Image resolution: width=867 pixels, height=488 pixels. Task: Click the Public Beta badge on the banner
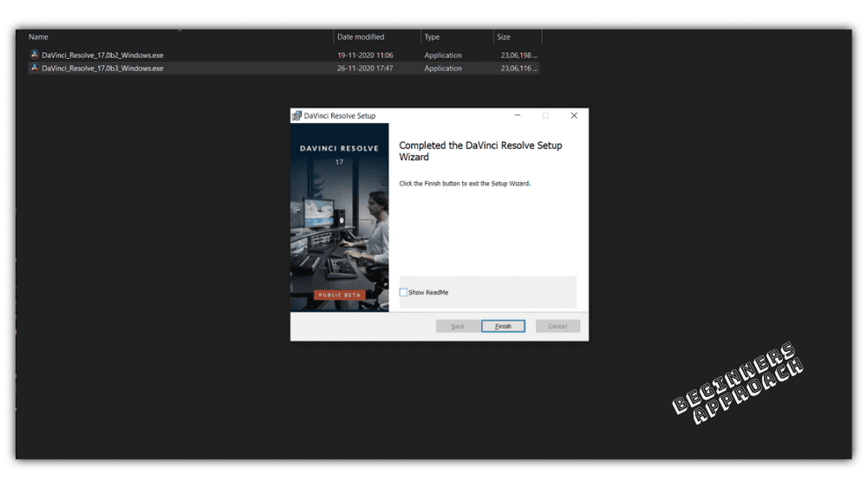point(340,295)
